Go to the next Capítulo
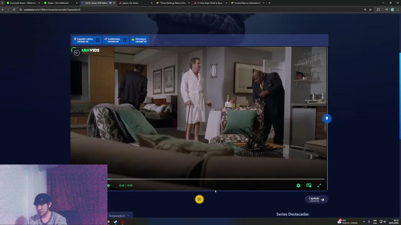The height and width of the screenshot is (225, 401). pyautogui.click(x=316, y=199)
